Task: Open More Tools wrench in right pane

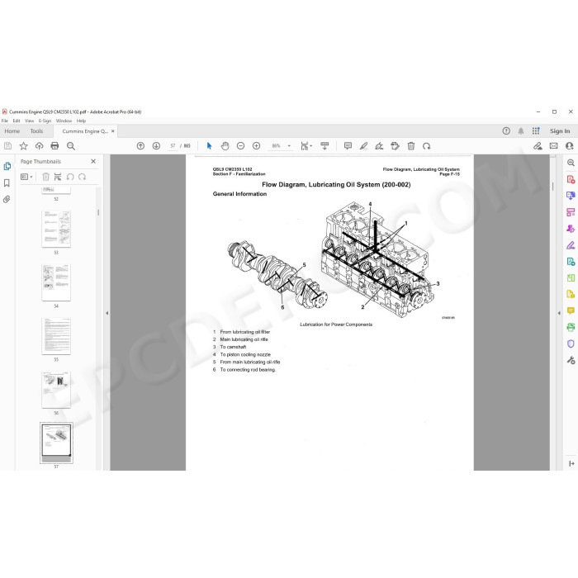Action: 571,360
